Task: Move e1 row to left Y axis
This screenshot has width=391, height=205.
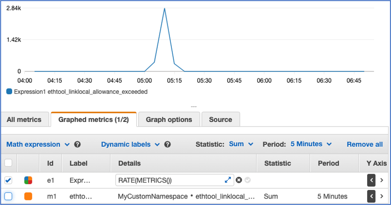Action: 371,180
